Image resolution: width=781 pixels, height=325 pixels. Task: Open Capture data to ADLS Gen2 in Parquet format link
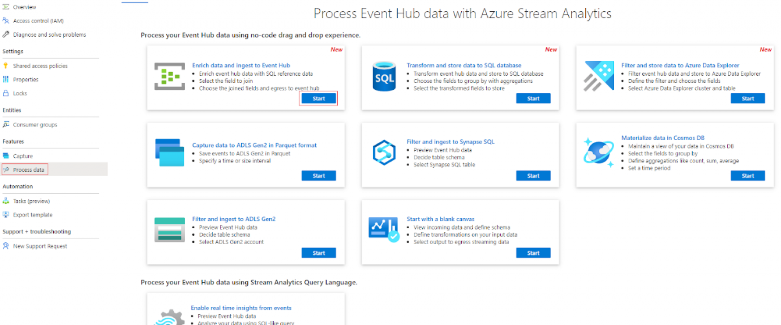pos(254,145)
